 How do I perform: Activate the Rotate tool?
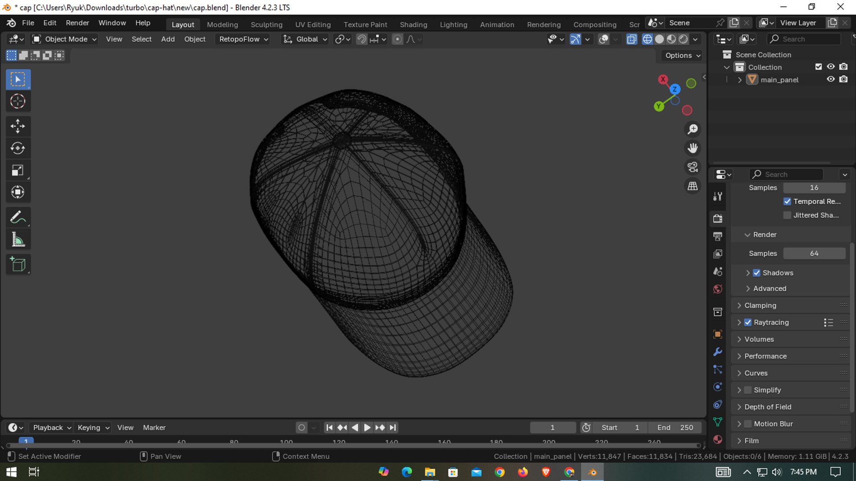click(x=18, y=148)
